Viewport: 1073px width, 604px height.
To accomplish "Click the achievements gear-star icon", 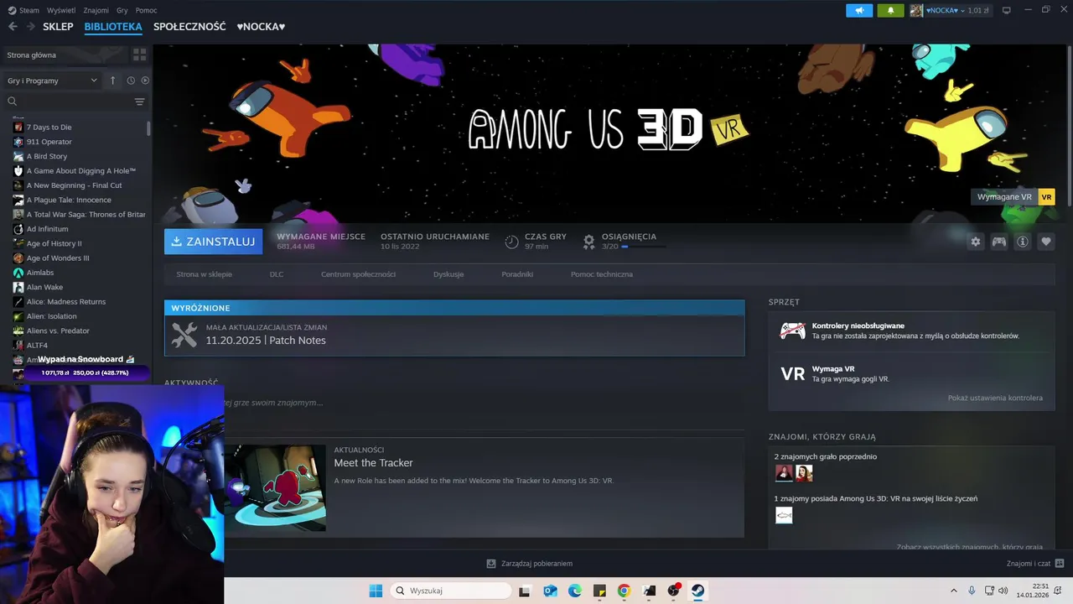I will (588, 242).
